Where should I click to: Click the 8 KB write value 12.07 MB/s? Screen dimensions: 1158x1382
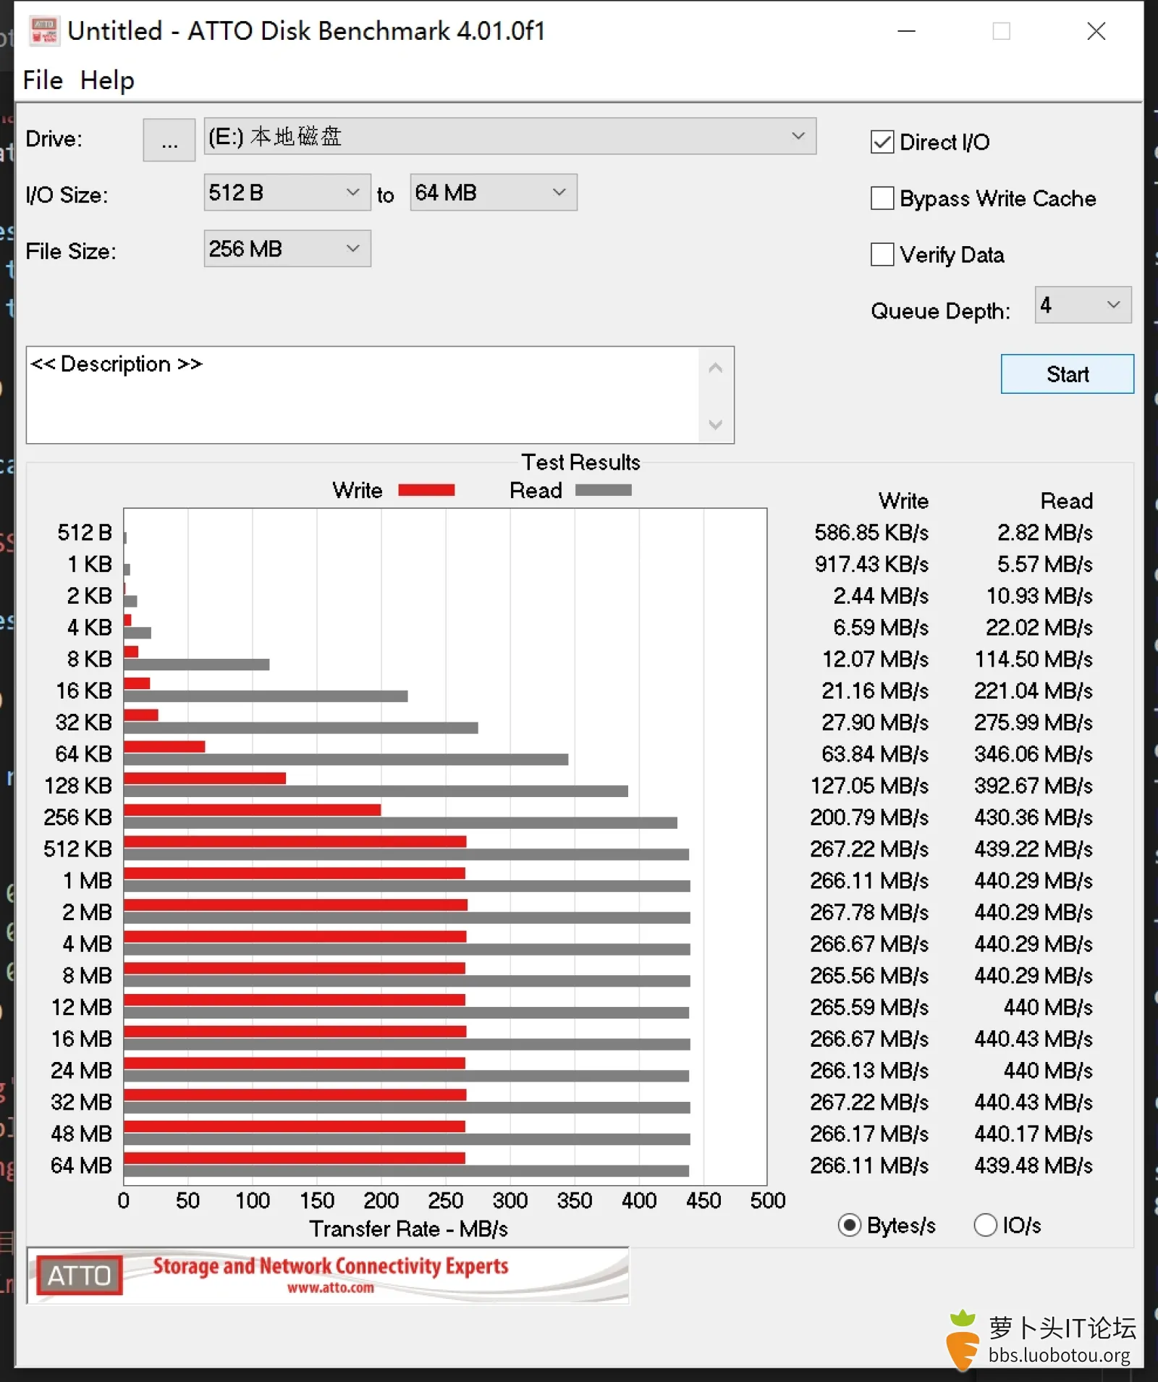pyautogui.click(x=875, y=659)
